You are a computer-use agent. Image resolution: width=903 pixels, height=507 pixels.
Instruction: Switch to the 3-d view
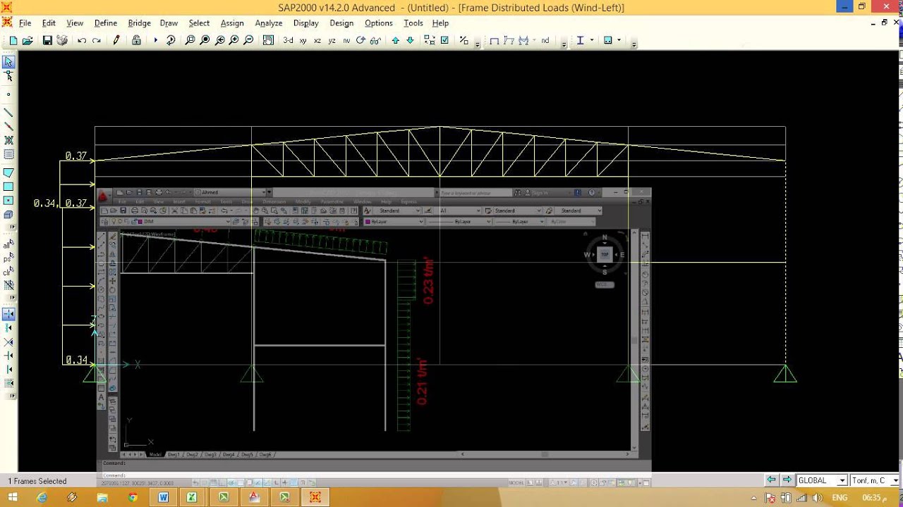288,41
